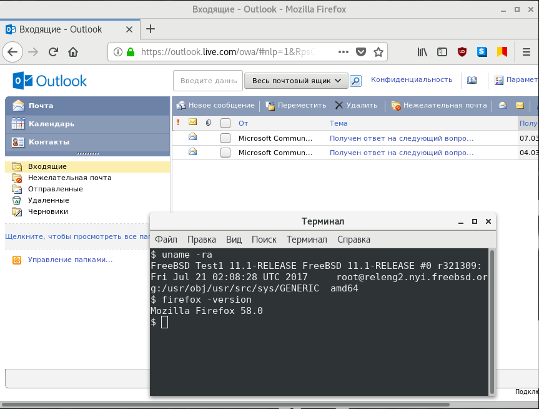Click the yellow-red bookmark extension icon

point(502,52)
